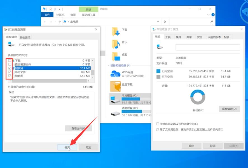Click the D: drive usage bar
Viewport: 248px width, 168px height.
pyautogui.click(x=136, y=111)
